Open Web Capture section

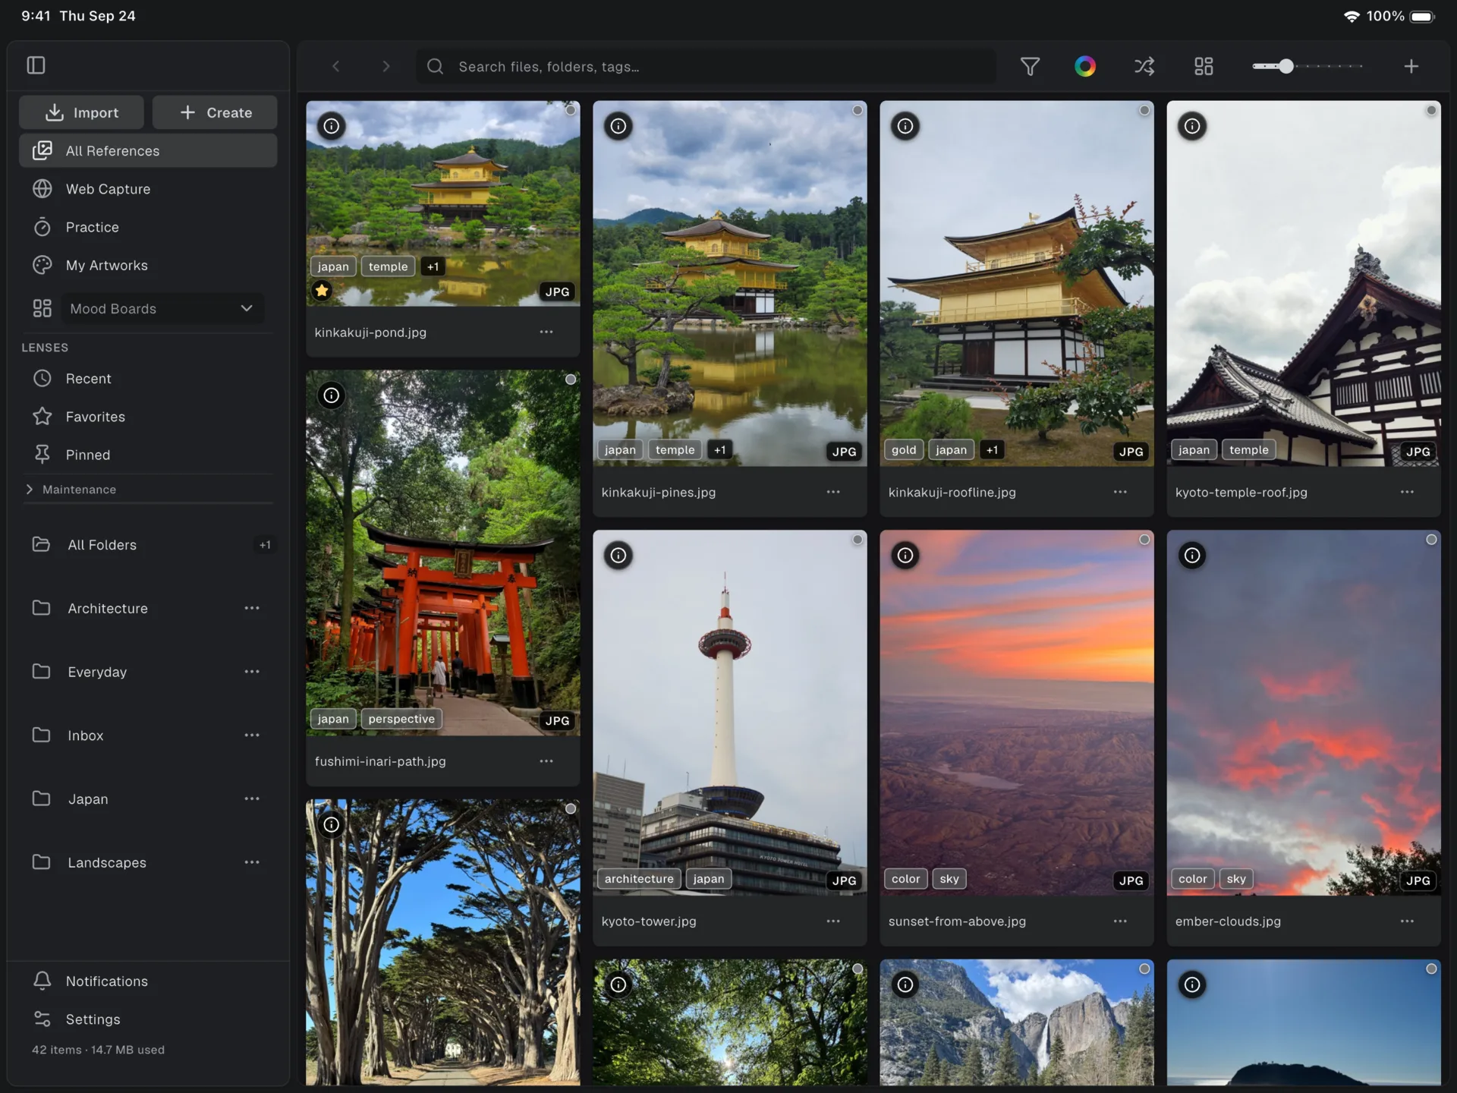(148, 189)
